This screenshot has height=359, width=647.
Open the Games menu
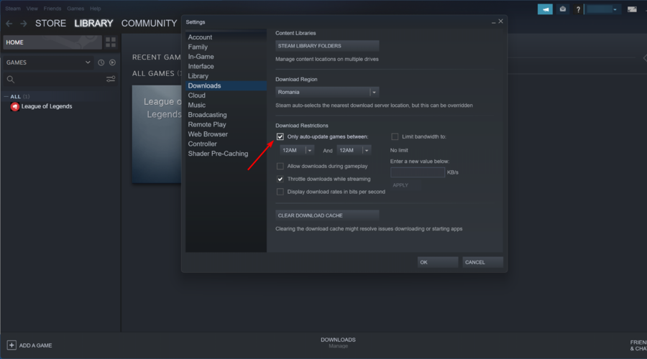point(75,8)
